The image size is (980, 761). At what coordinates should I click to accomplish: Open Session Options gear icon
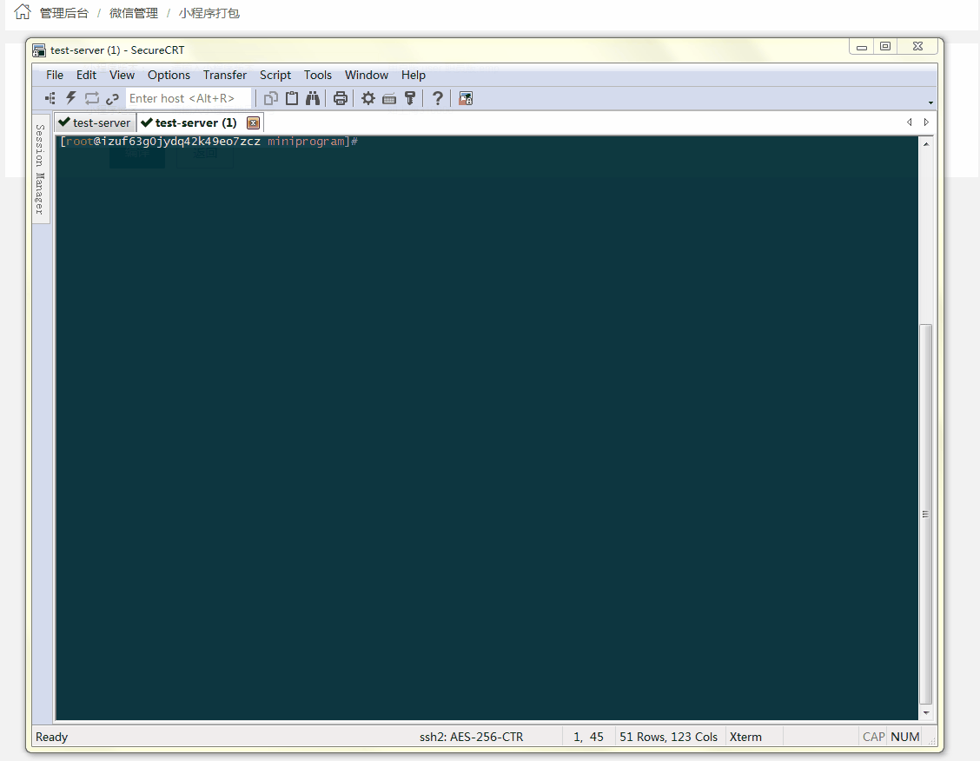[368, 98]
